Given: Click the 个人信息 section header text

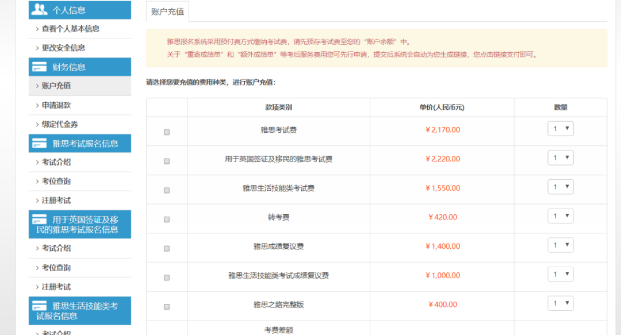Looking at the screenshot, I should 70,10.
